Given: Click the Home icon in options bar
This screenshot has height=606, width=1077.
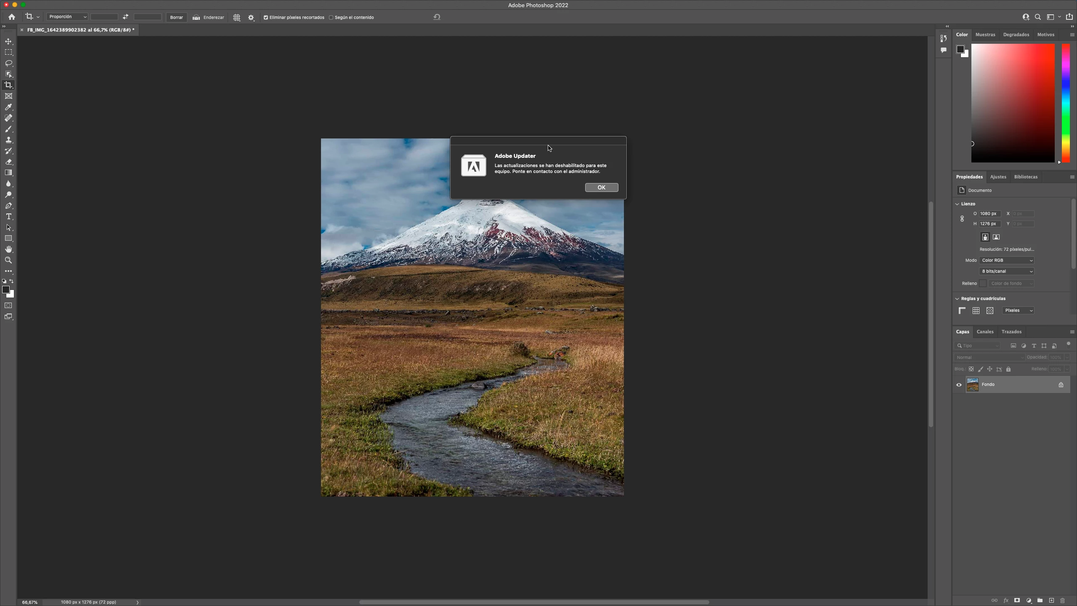Looking at the screenshot, I should click(12, 17).
